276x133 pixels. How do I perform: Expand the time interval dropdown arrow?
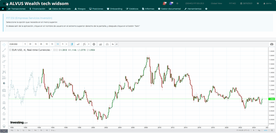(x=66, y=44)
